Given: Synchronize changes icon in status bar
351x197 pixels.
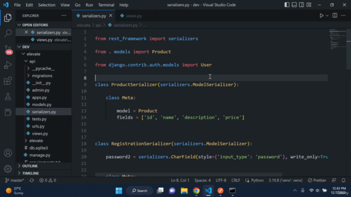Looking at the screenshot, I should (x=32, y=180).
